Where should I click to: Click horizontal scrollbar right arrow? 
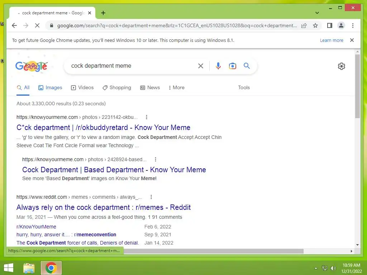(351, 251)
